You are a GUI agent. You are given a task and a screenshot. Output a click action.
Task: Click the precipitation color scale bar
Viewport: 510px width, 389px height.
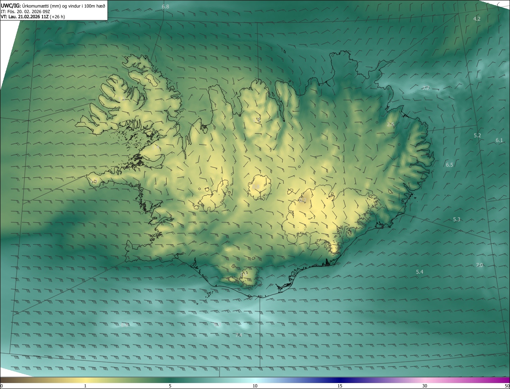[x=255, y=380]
